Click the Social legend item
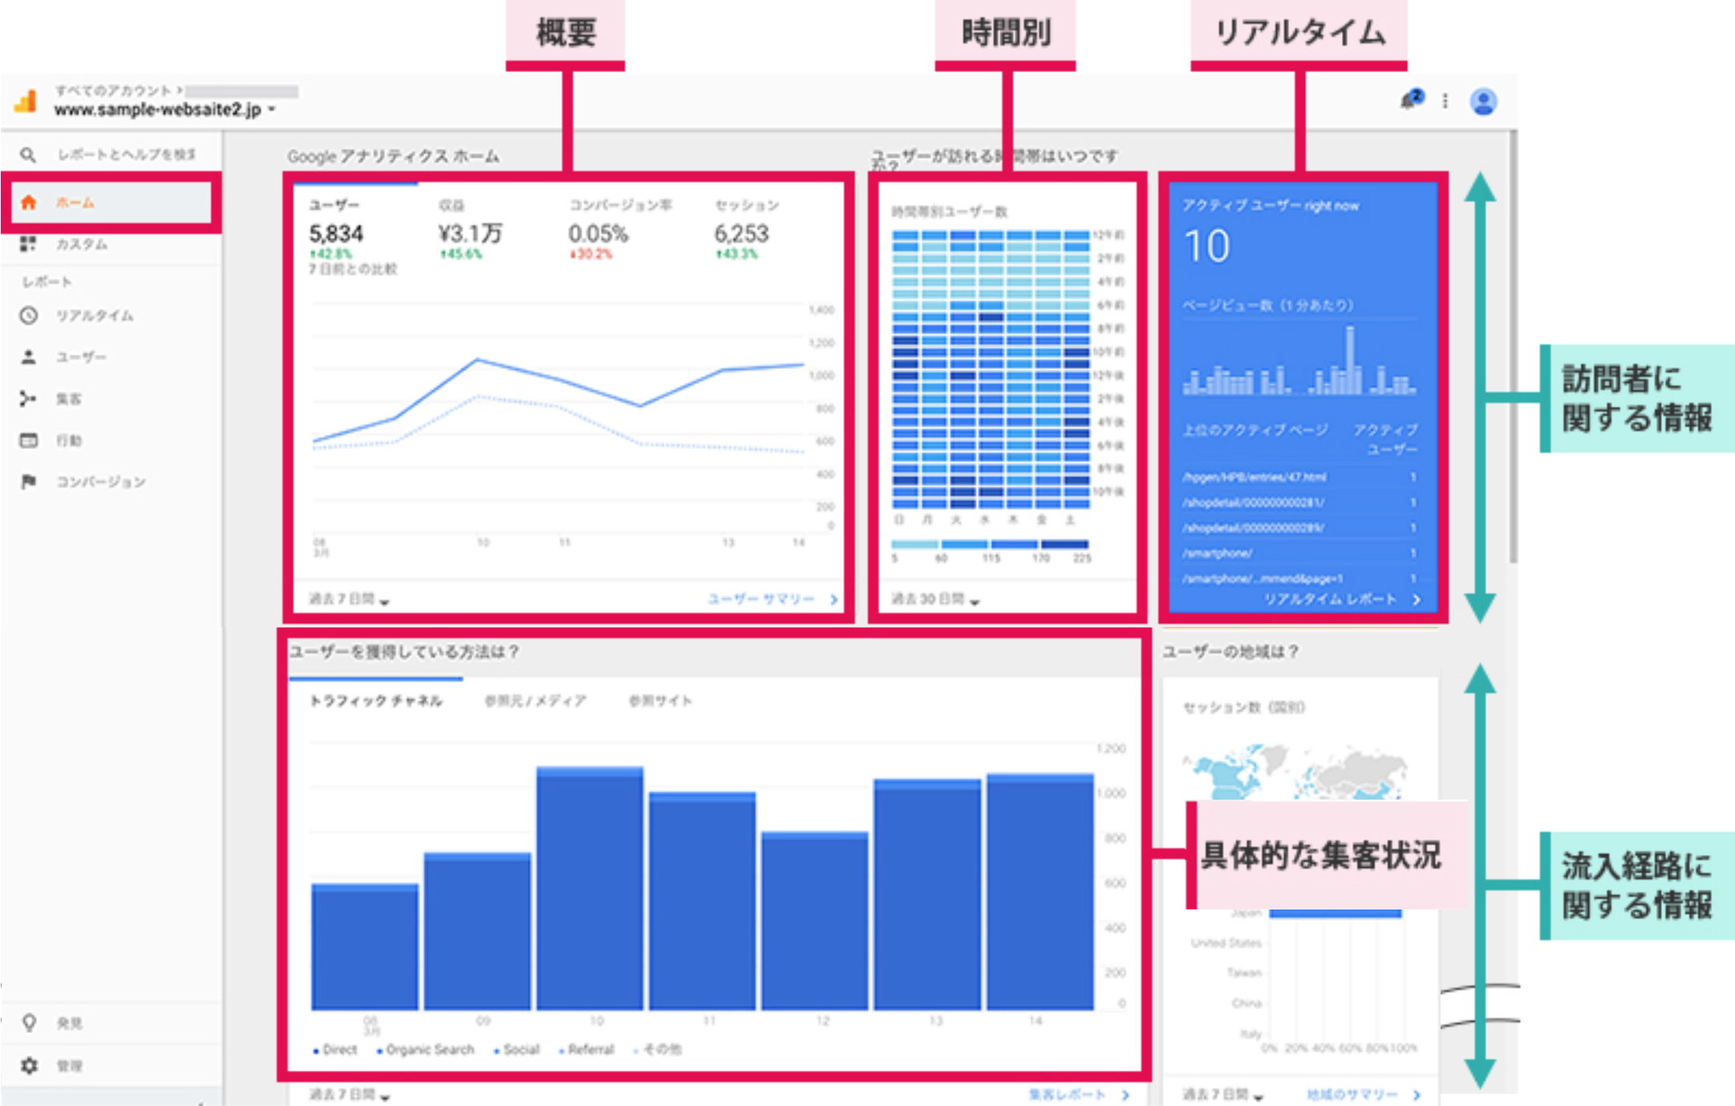 pos(516,1049)
